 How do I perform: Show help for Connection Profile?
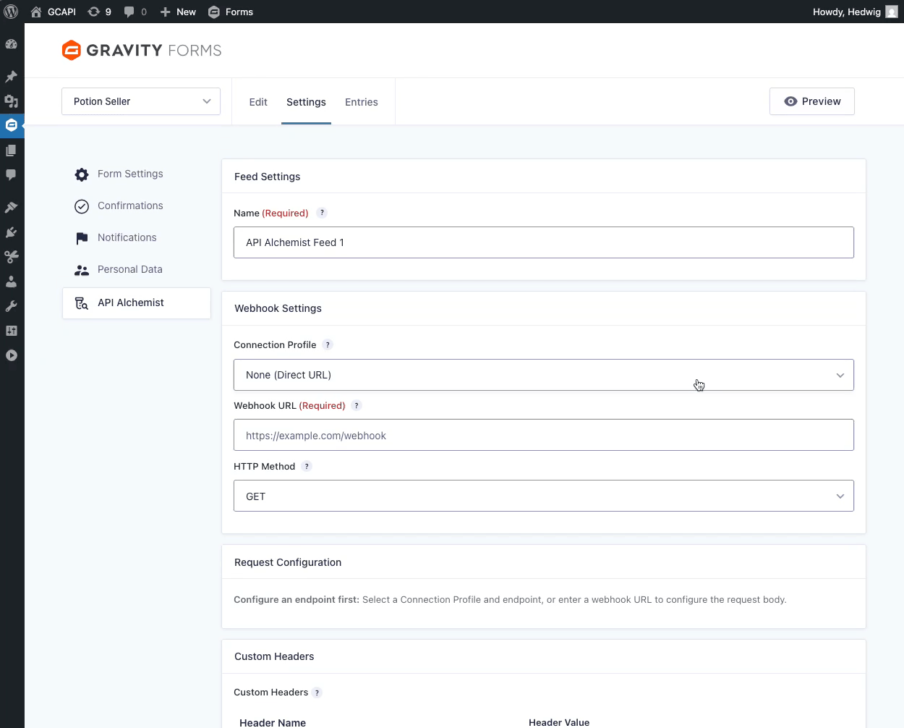pos(328,344)
